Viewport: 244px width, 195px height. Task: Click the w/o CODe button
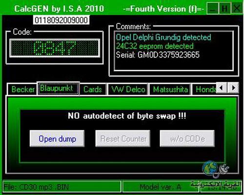click(187, 138)
